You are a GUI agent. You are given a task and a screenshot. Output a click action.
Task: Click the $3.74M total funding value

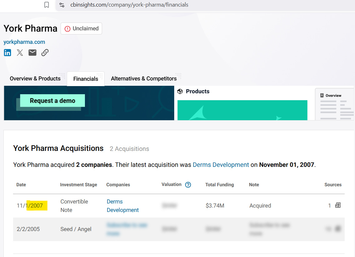pyautogui.click(x=215, y=205)
